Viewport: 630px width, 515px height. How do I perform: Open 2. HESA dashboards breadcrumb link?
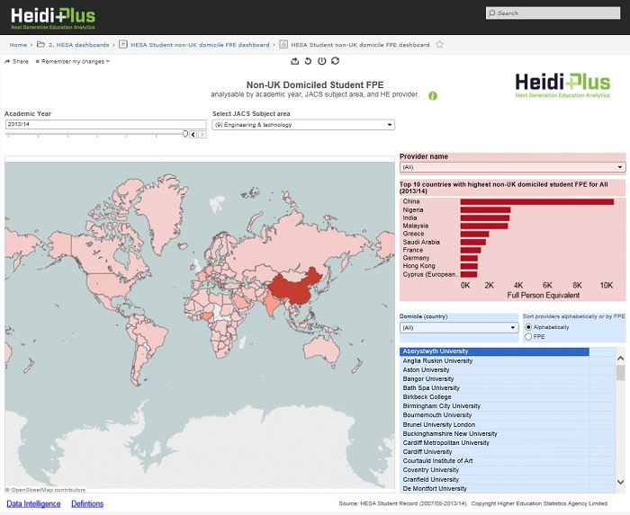point(79,45)
